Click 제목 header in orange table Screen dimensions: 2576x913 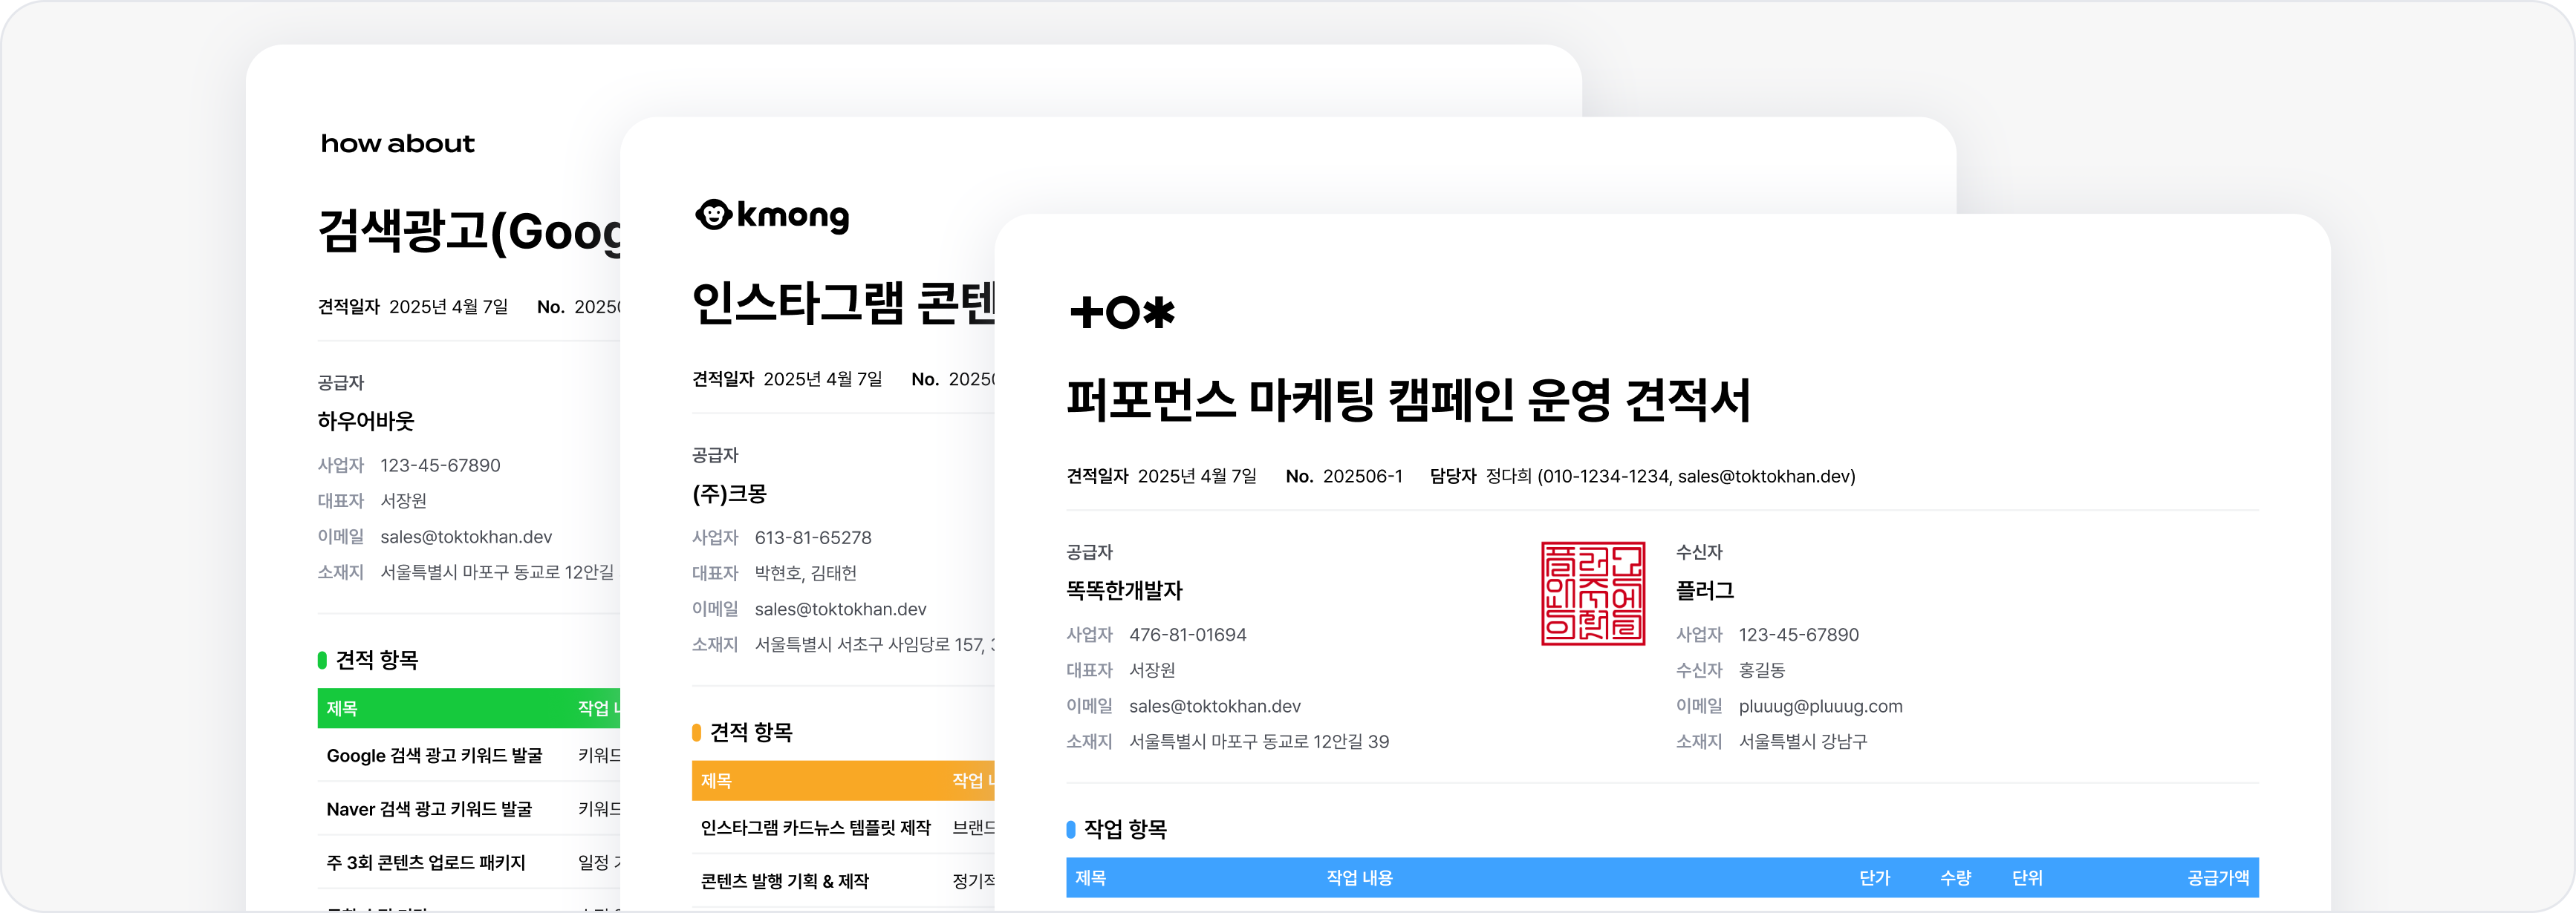click(716, 781)
